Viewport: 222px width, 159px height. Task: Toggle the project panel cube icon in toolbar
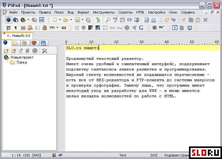pyautogui.click(x=8, y=20)
